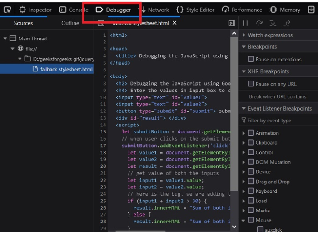Screen dimensions: 318x232
Task: Collapse the Main Thread tree node
Action: coord(5,39)
